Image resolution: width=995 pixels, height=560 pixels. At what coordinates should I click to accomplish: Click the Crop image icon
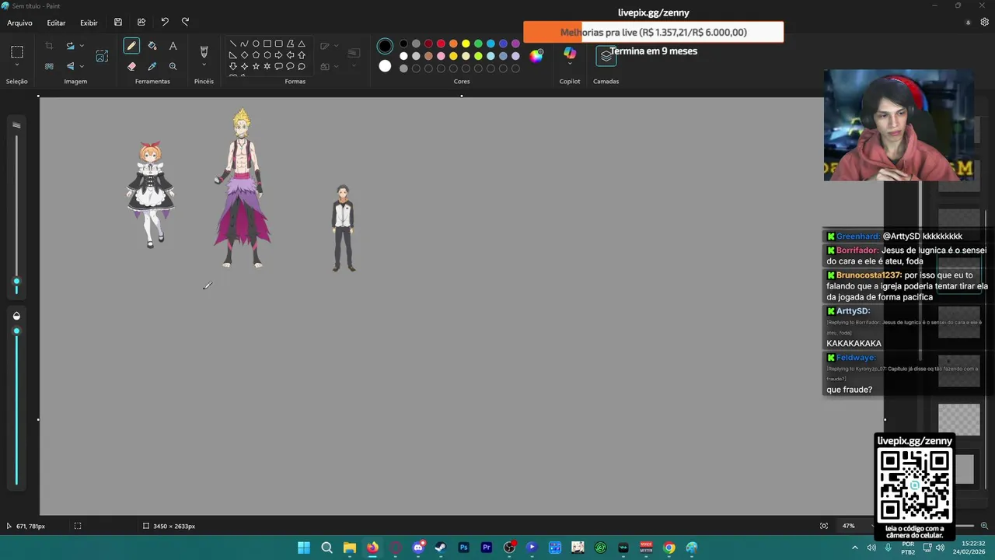49,46
